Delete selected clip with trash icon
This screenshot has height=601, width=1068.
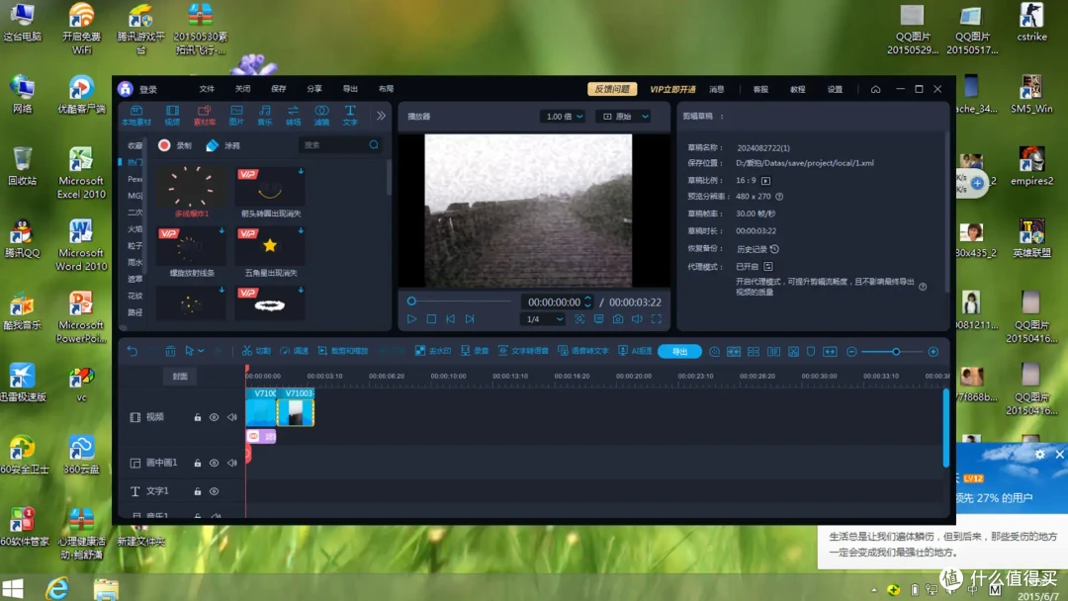point(170,351)
